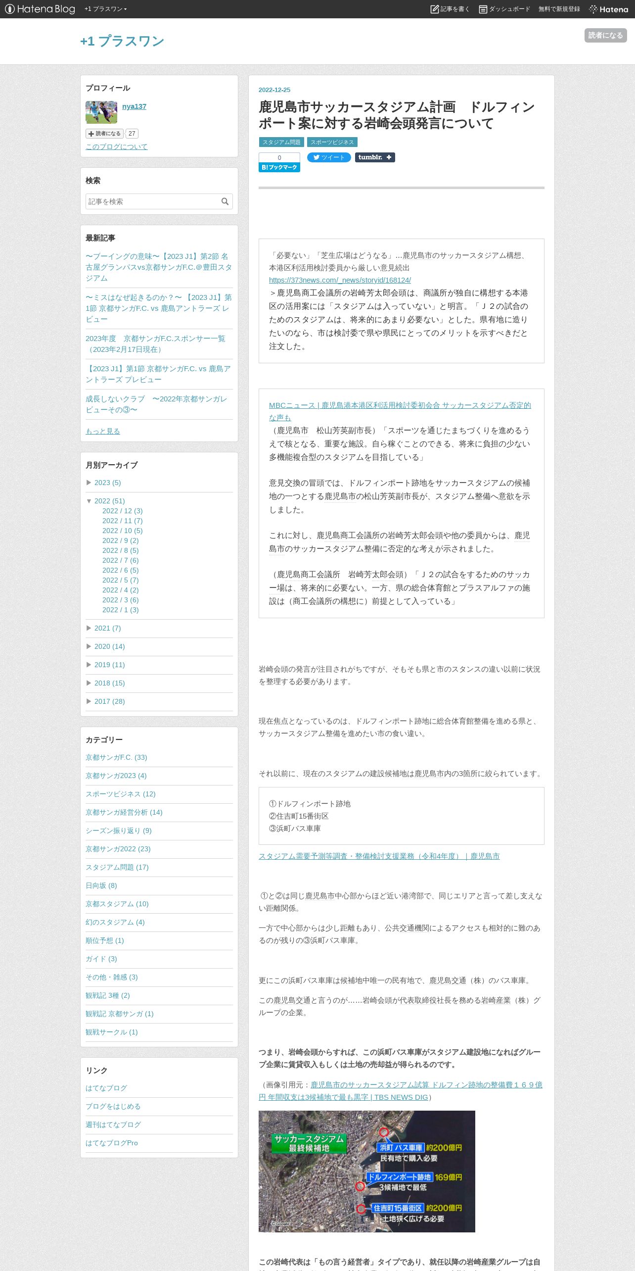
Task: Click the B!ブックマーク button
Action: point(279,167)
